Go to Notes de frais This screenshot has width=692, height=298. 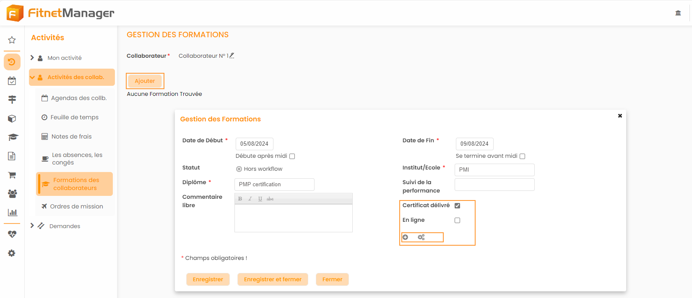(71, 136)
